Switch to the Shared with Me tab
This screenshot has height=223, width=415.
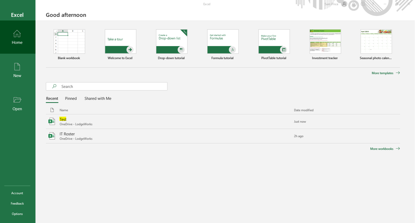98,99
